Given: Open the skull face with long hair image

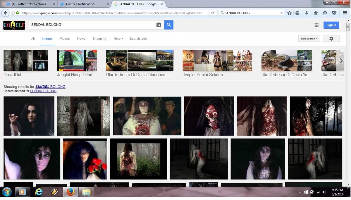Looking at the screenshot, I should point(209,116).
